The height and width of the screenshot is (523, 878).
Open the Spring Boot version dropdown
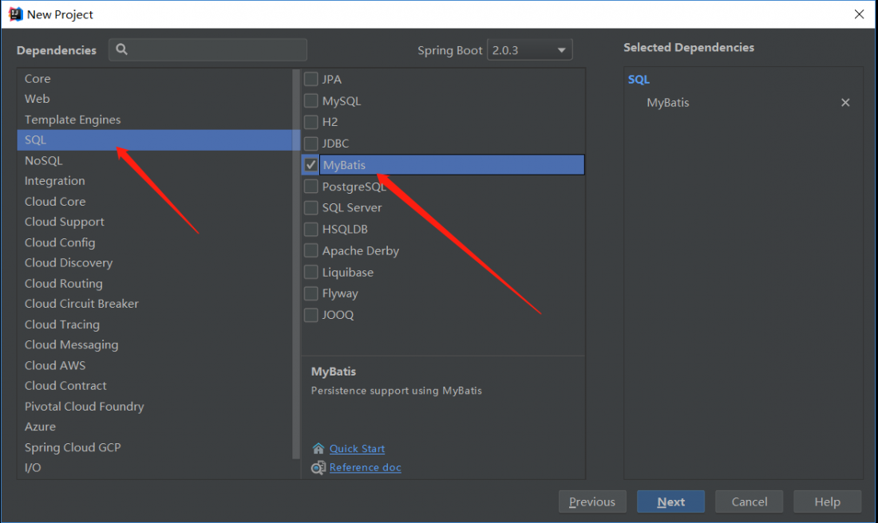(530, 49)
